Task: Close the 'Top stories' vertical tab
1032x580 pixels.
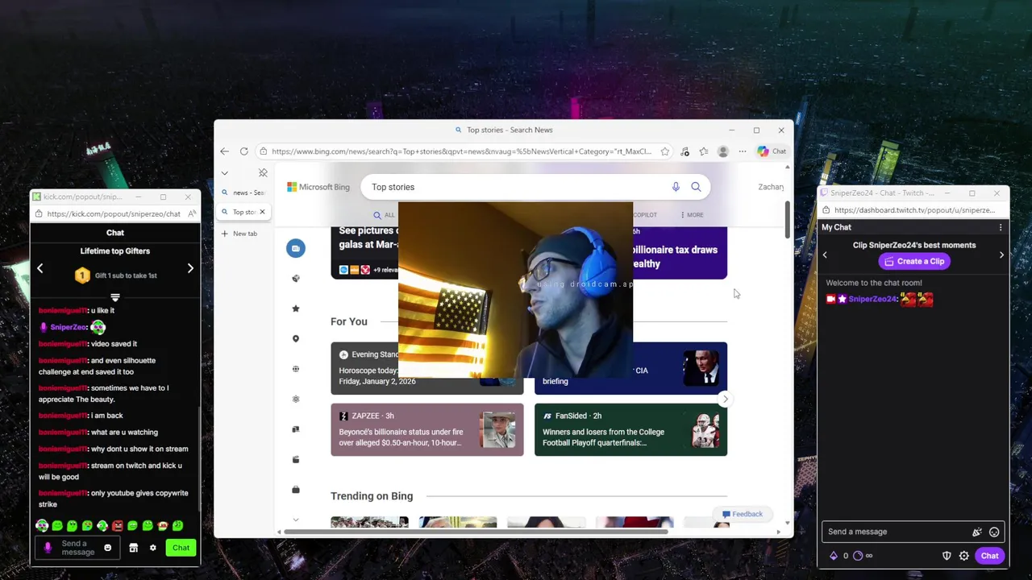Action: click(262, 212)
